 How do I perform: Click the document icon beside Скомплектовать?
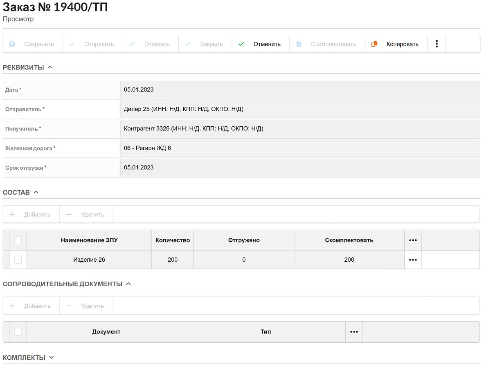299,44
